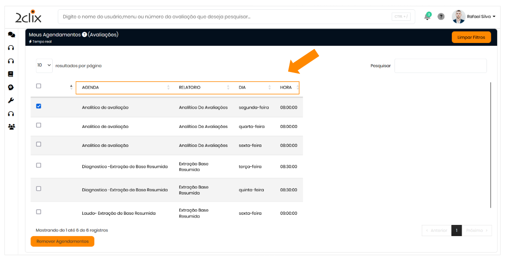Open the notifications bell icon

pyautogui.click(x=427, y=17)
